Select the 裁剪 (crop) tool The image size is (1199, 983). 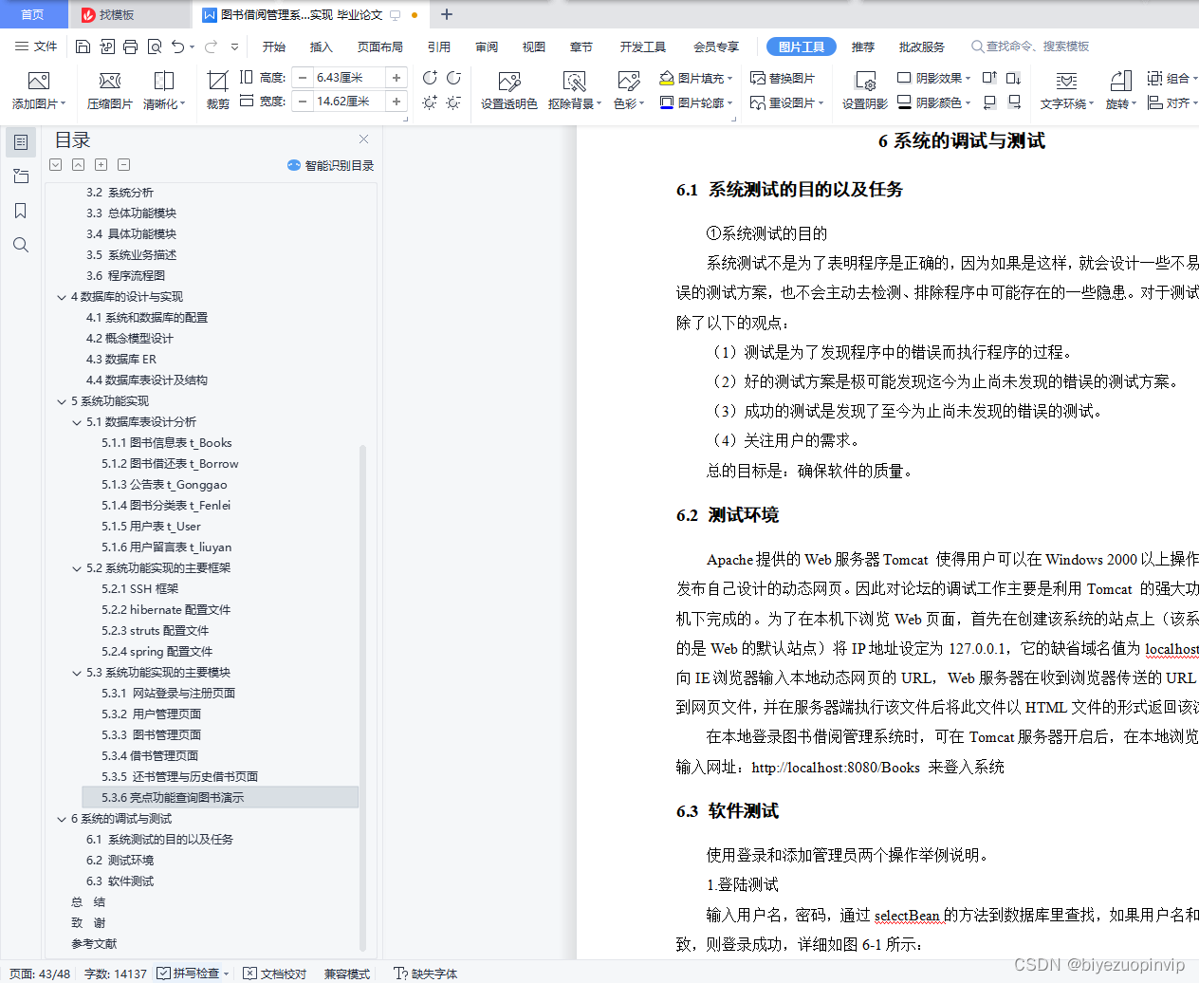(x=216, y=89)
